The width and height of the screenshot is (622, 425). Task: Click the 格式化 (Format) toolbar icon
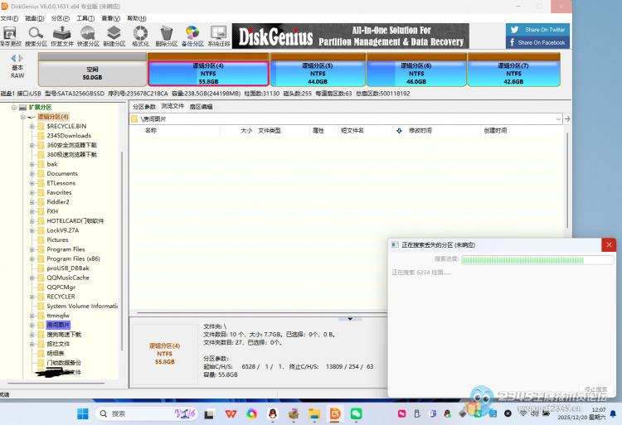point(140,35)
